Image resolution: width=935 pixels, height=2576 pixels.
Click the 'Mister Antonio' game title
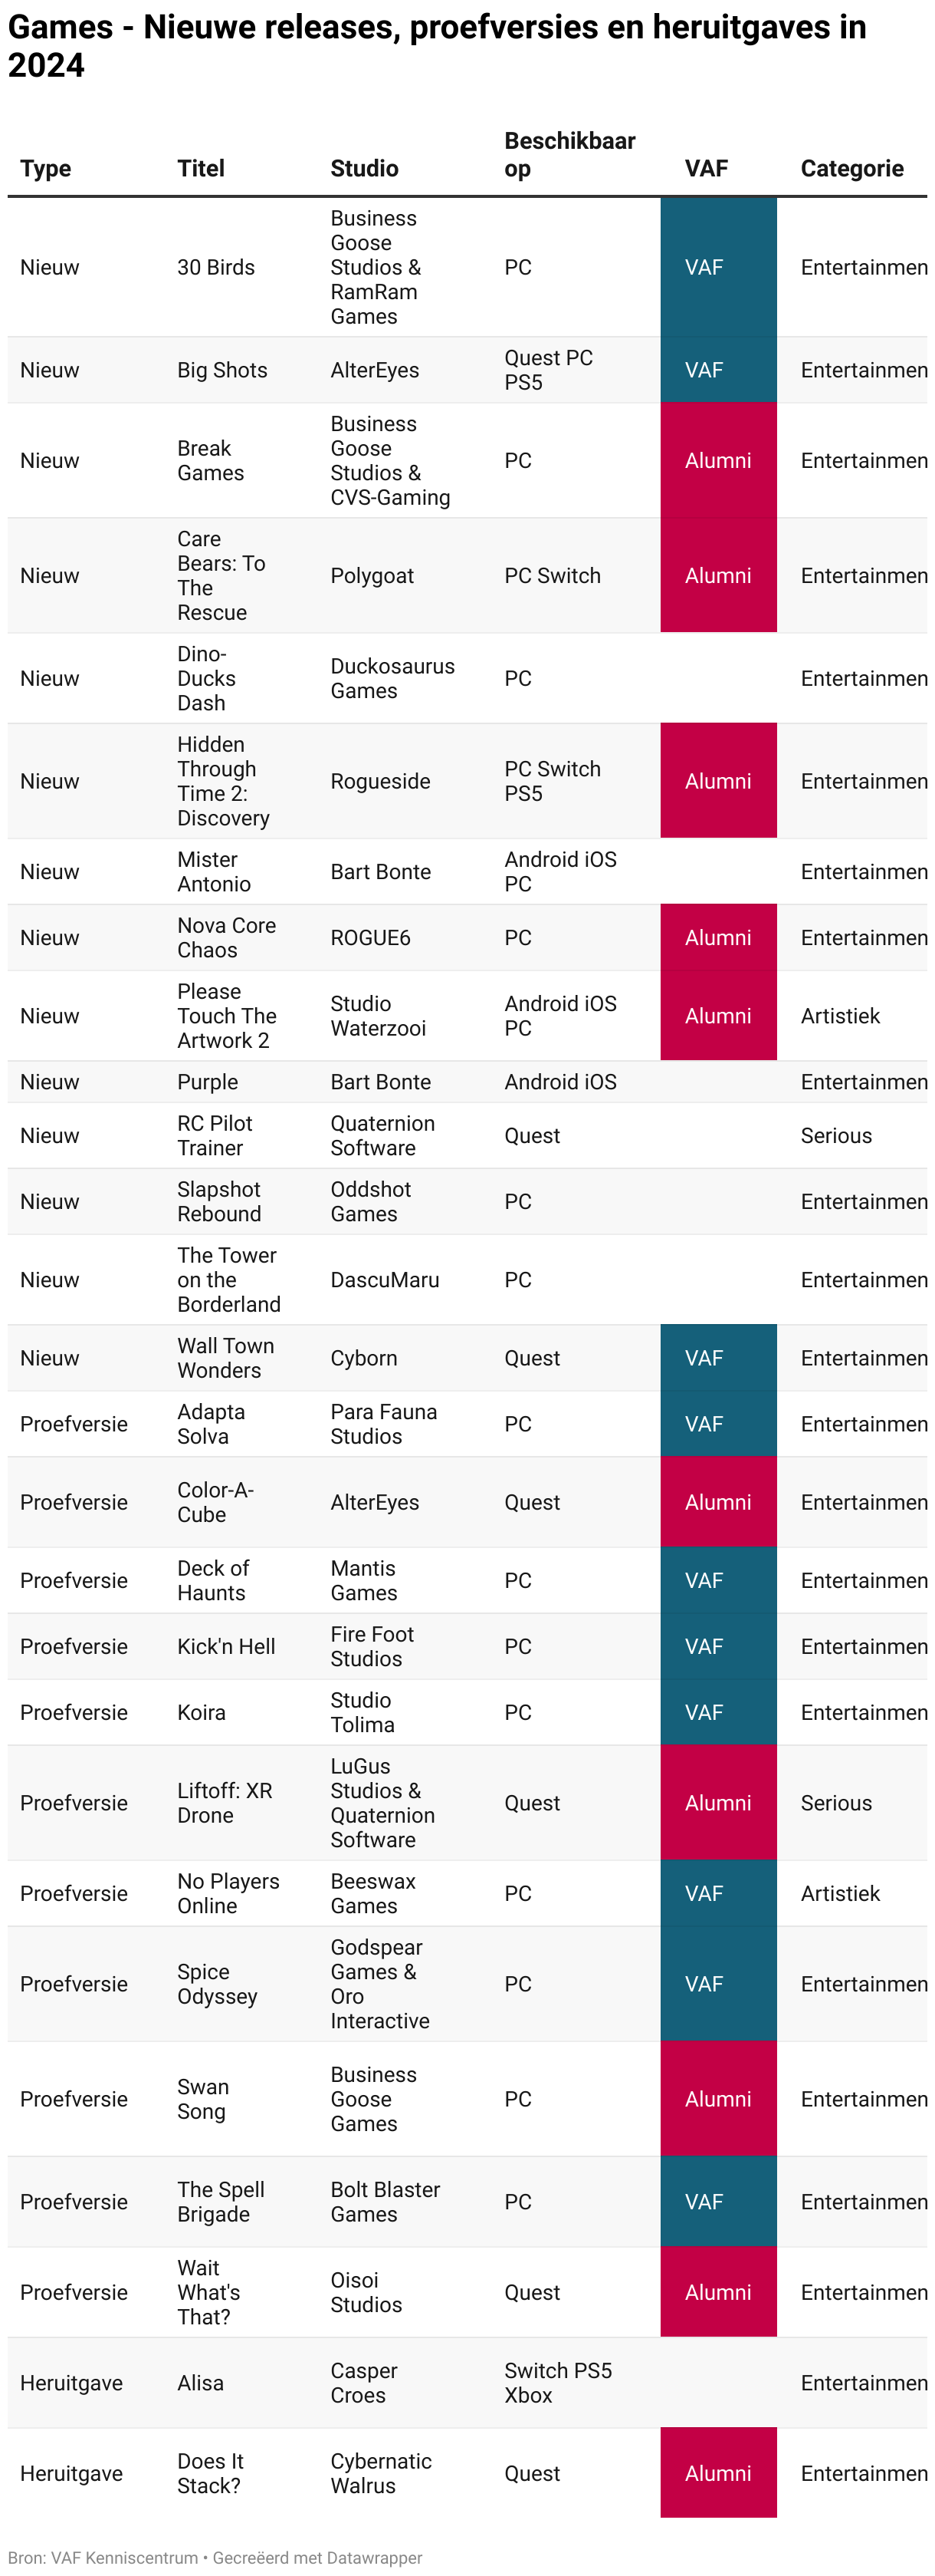tap(214, 871)
